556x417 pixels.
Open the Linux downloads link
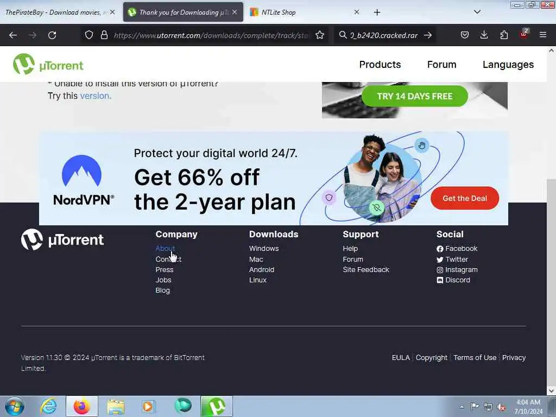coord(258,280)
